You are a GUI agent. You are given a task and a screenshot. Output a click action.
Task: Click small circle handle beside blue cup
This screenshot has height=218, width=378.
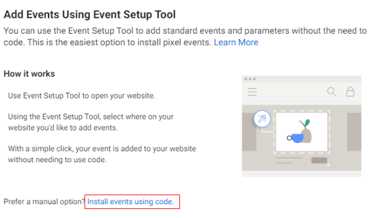tap(289, 138)
